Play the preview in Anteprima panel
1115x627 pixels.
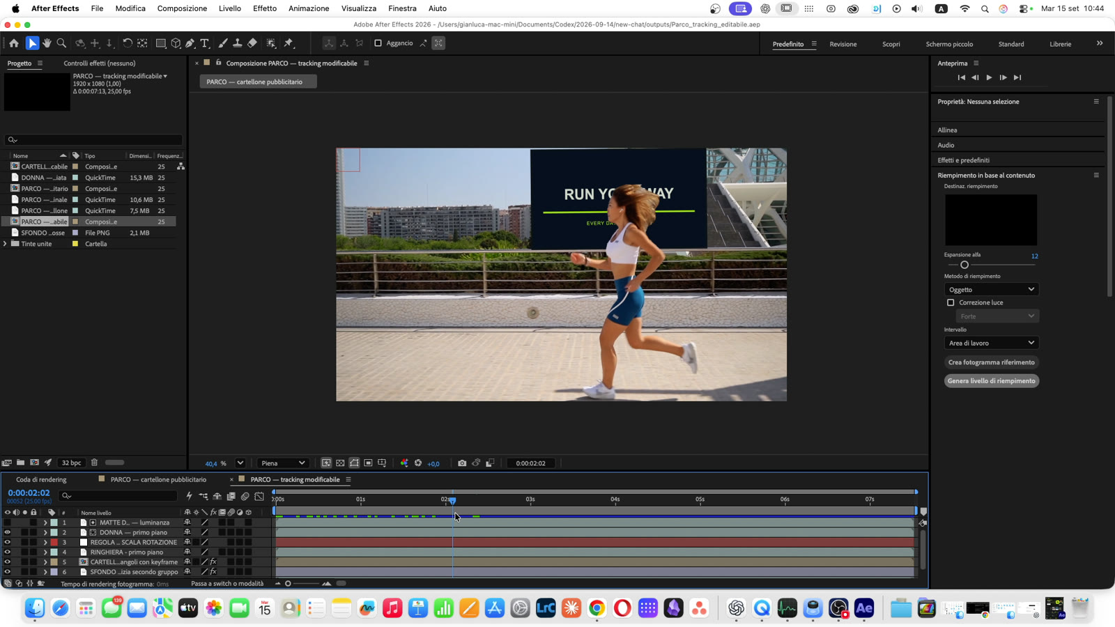point(989,77)
